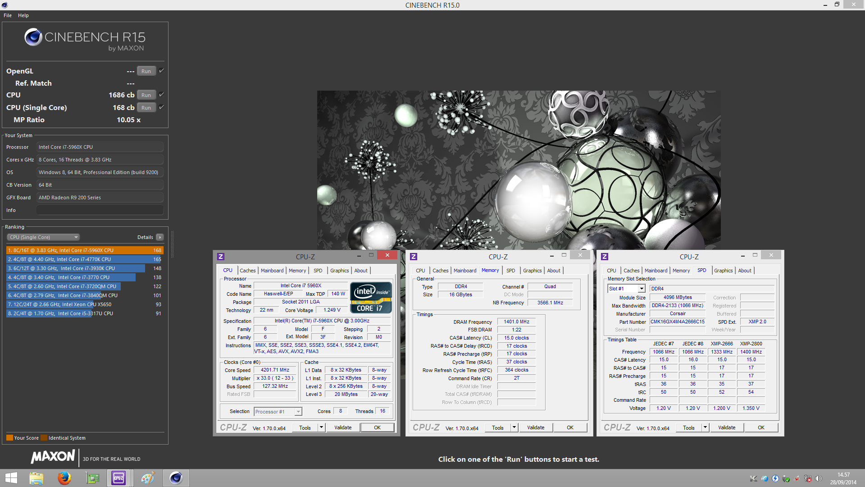Click Validate in SPD CPU-Z window
The height and width of the screenshot is (487, 865).
pyautogui.click(x=727, y=427)
